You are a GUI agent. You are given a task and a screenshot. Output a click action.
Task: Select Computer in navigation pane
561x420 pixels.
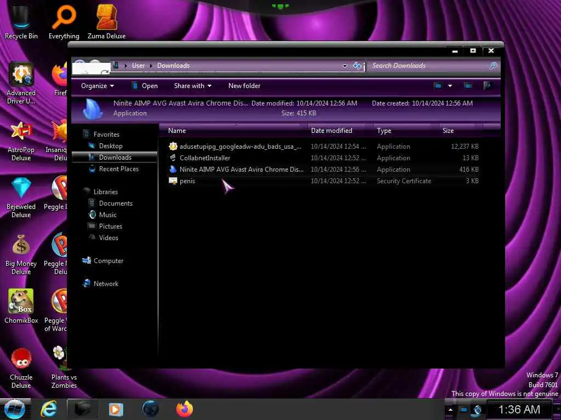pyautogui.click(x=108, y=261)
